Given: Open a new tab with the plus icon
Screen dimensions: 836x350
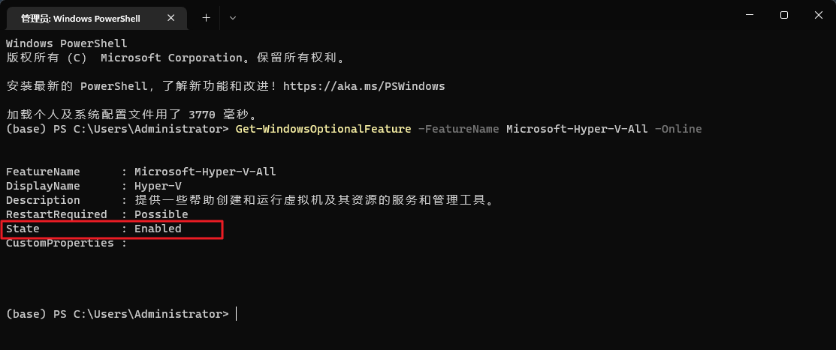Looking at the screenshot, I should tap(207, 17).
